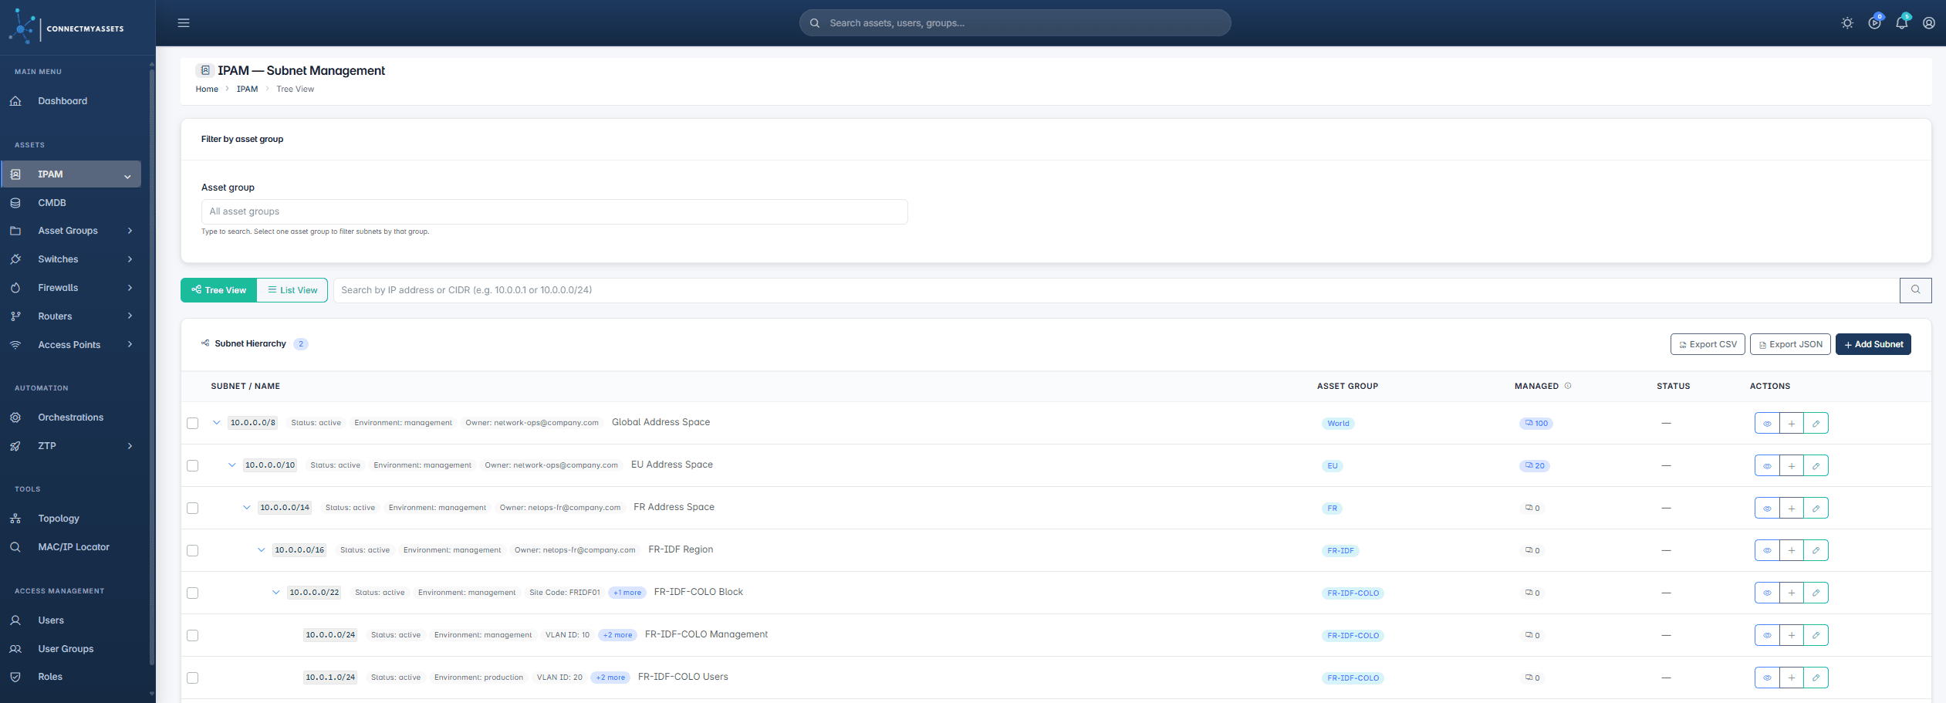Viewport: 1946px width, 703px height.
Task: Select checkbox for 10.0.0.0/24 row
Action: coord(193,635)
